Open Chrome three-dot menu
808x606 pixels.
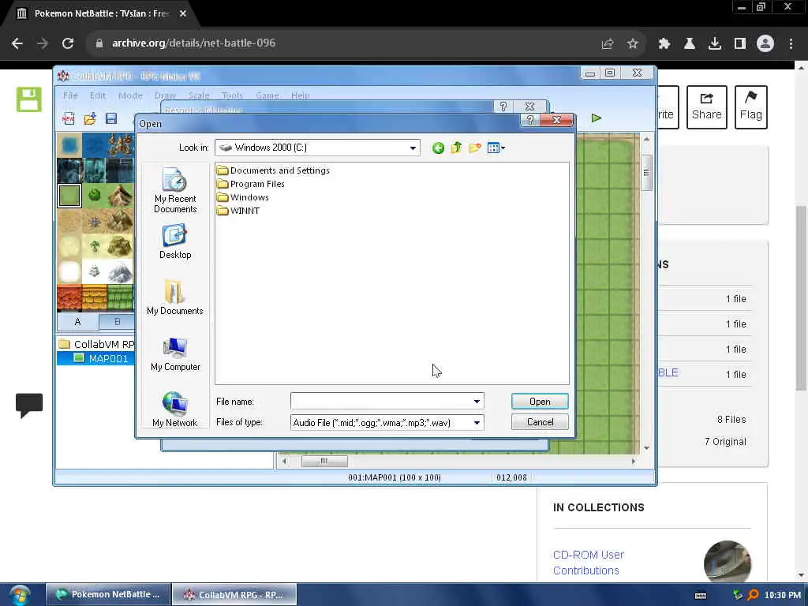pos(791,44)
